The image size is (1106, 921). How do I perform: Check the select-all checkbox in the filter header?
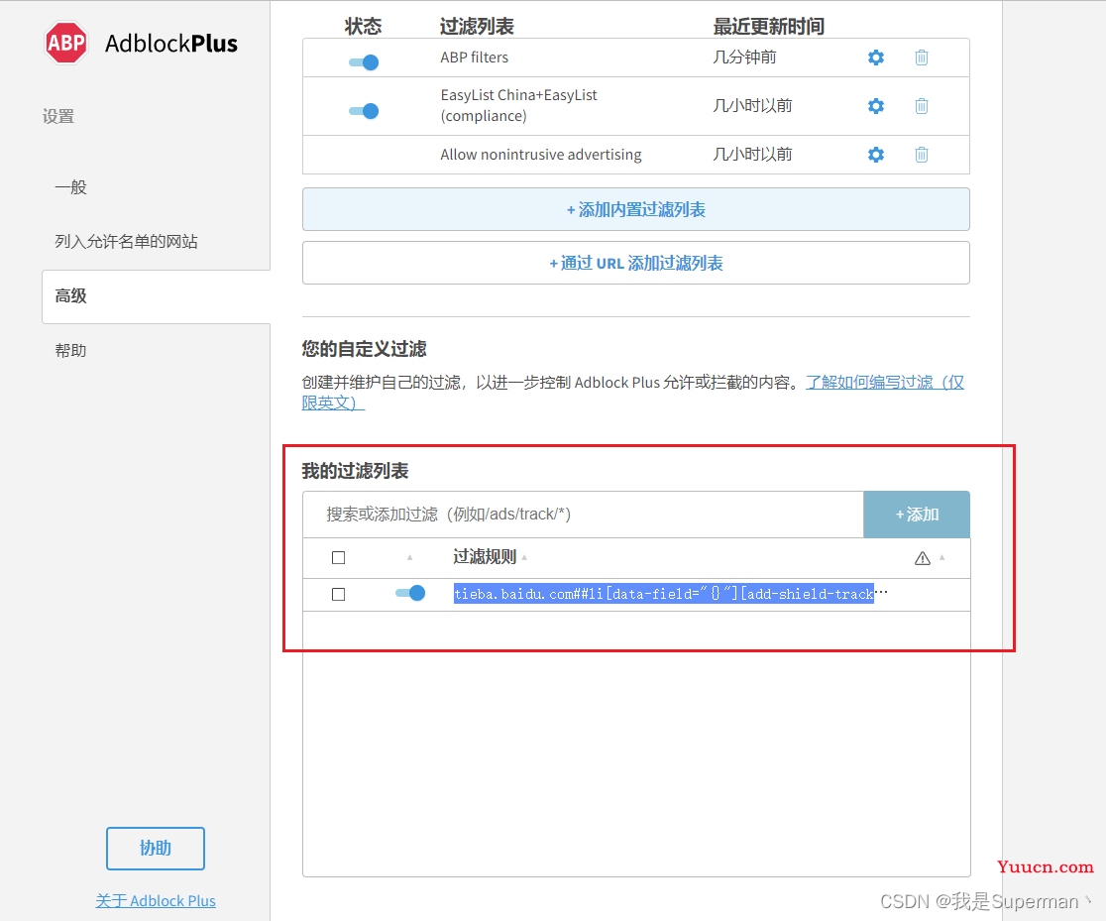pos(339,557)
